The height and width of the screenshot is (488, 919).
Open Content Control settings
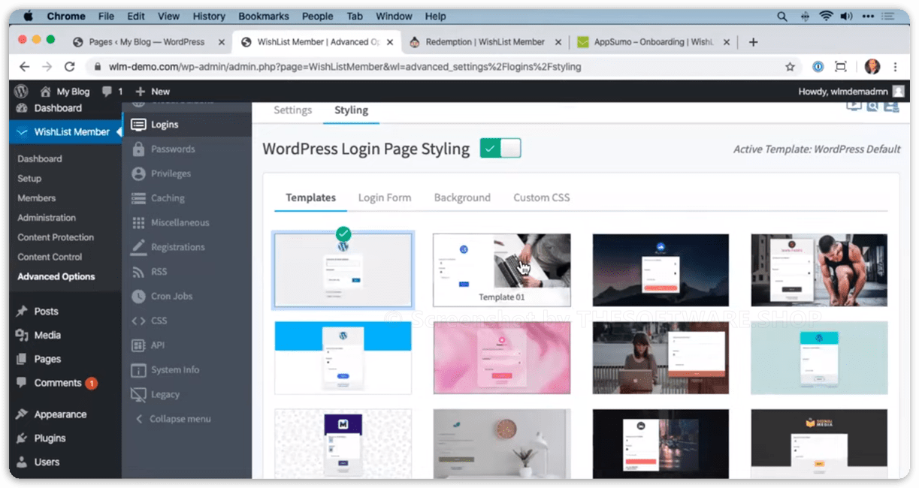click(x=50, y=257)
